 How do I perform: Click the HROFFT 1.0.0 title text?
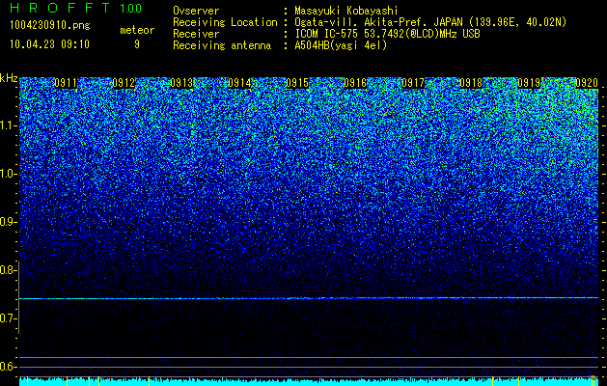point(76,8)
